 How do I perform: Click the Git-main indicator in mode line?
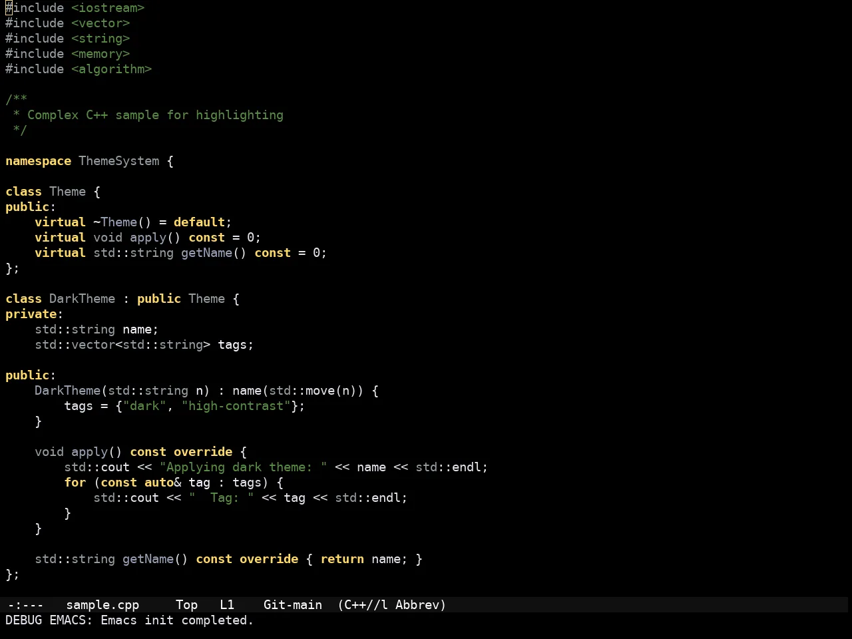293,605
